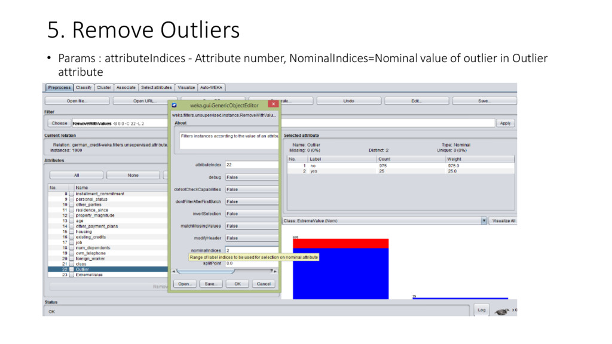This screenshot has height=344, width=612.
Task: Click the Count column header
Action: point(411,159)
